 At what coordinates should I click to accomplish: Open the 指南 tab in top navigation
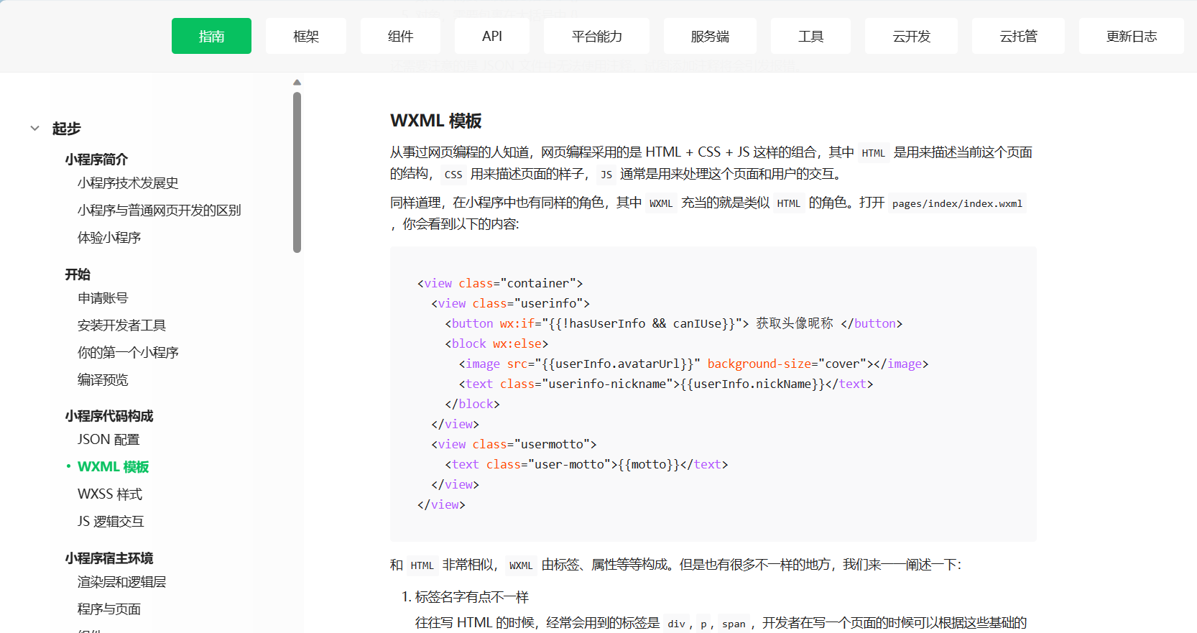pos(211,36)
